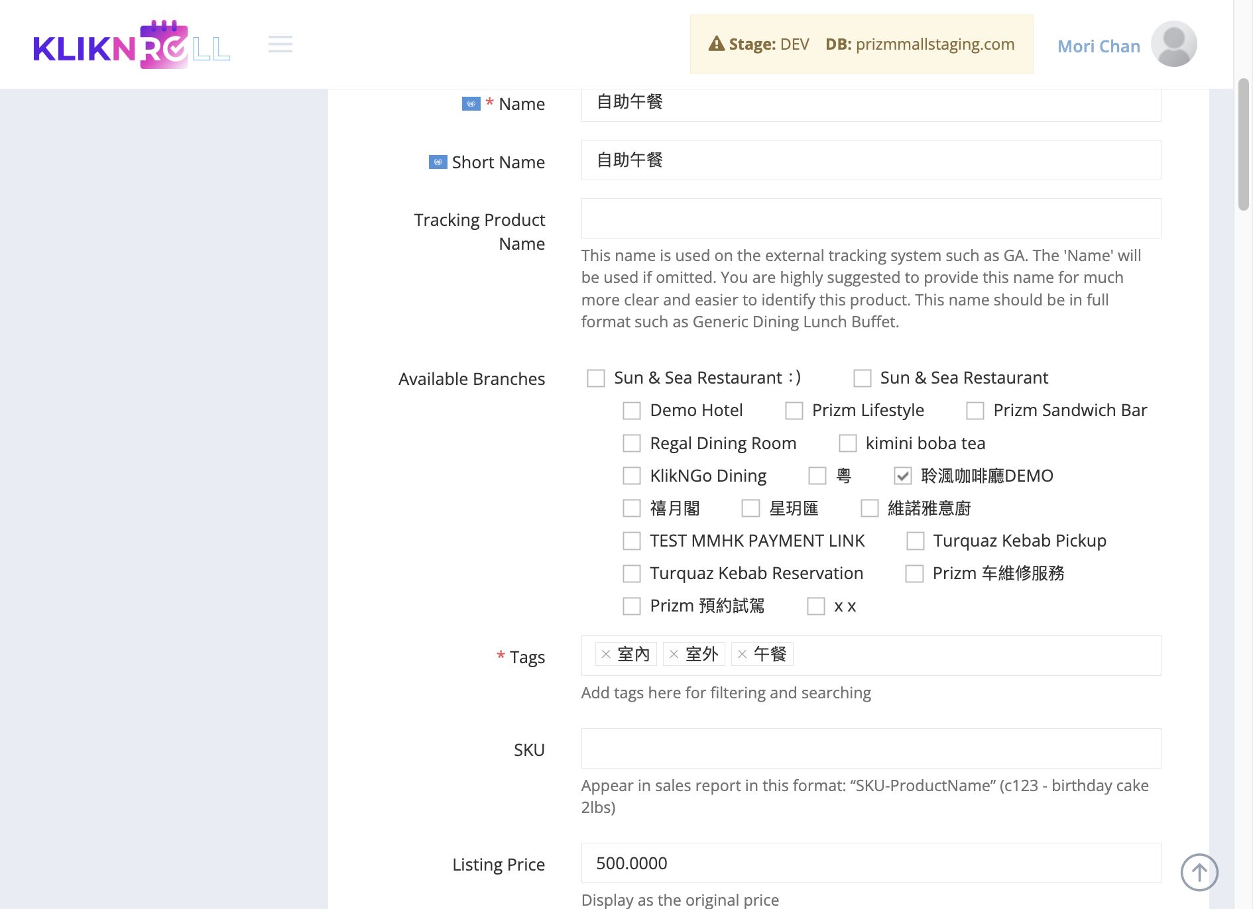Click the 'Display as the original price' hint
Screen dimensions: 1253x909
pos(680,900)
